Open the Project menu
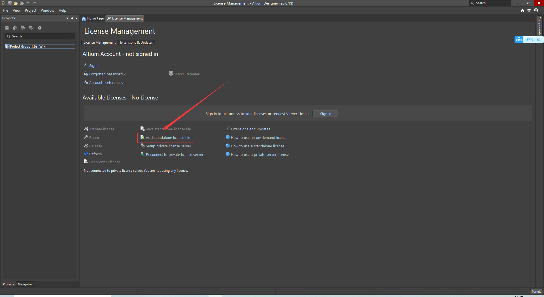This screenshot has height=297, width=544. click(31, 10)
